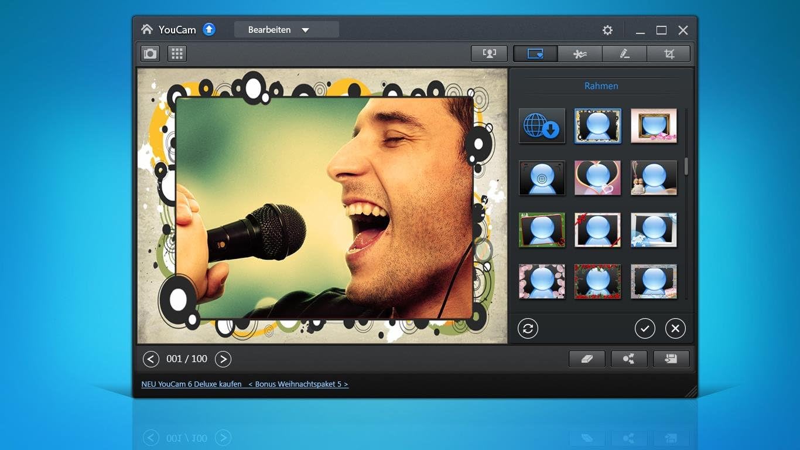The width and height of the screenshot is (800, 450).
Task: Select the frames tab icon
Action: tap(535, 54)
